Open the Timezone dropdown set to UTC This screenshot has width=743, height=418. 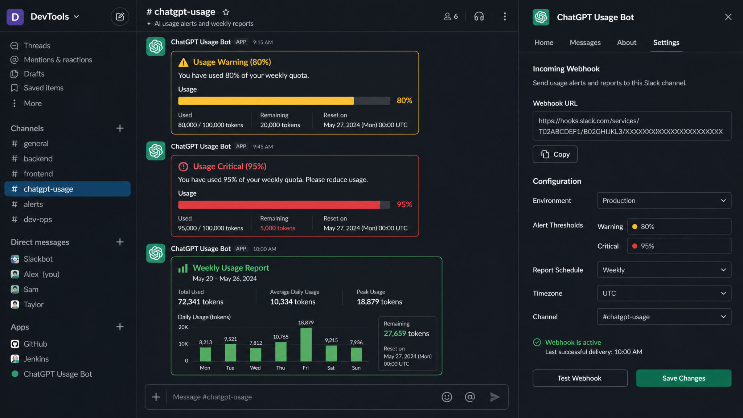point(664,293)
